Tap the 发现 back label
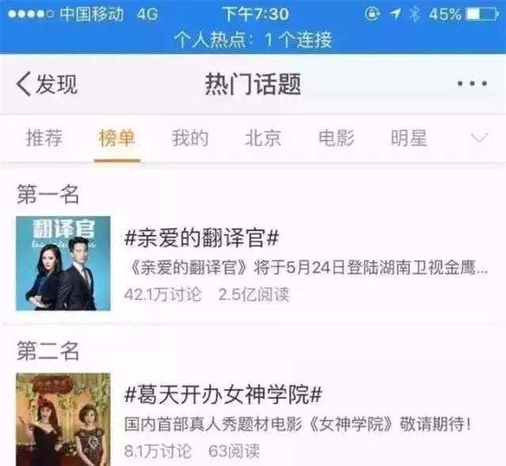This screenshot has height=466, width=506. tap(57, 84)
